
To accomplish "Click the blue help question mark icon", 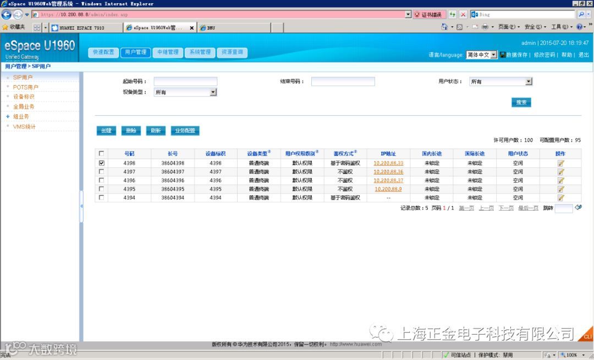I will pyautogui.click(x=579, y=27).
